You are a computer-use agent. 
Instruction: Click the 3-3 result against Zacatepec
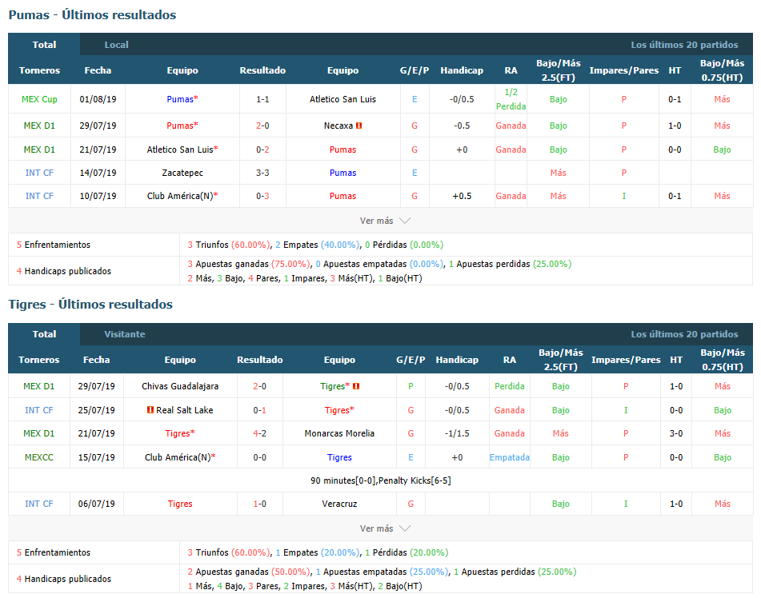262,173
